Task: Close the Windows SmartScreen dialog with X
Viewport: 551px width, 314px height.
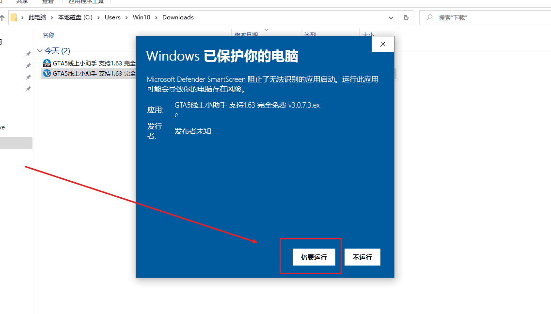Action: (383, 44)
